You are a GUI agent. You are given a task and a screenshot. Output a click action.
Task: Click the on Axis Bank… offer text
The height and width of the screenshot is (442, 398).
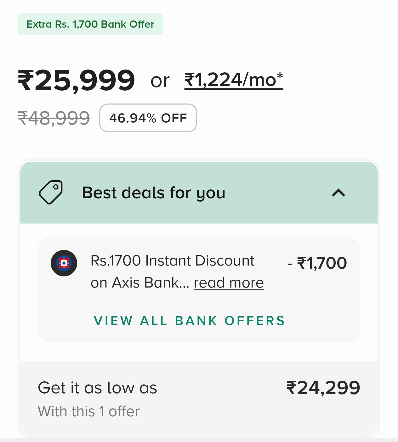coord(140,283)
